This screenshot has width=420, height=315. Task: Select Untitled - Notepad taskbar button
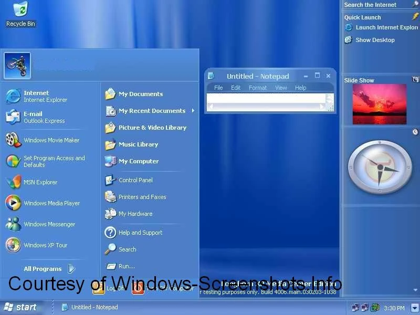(x=90, y=307)
